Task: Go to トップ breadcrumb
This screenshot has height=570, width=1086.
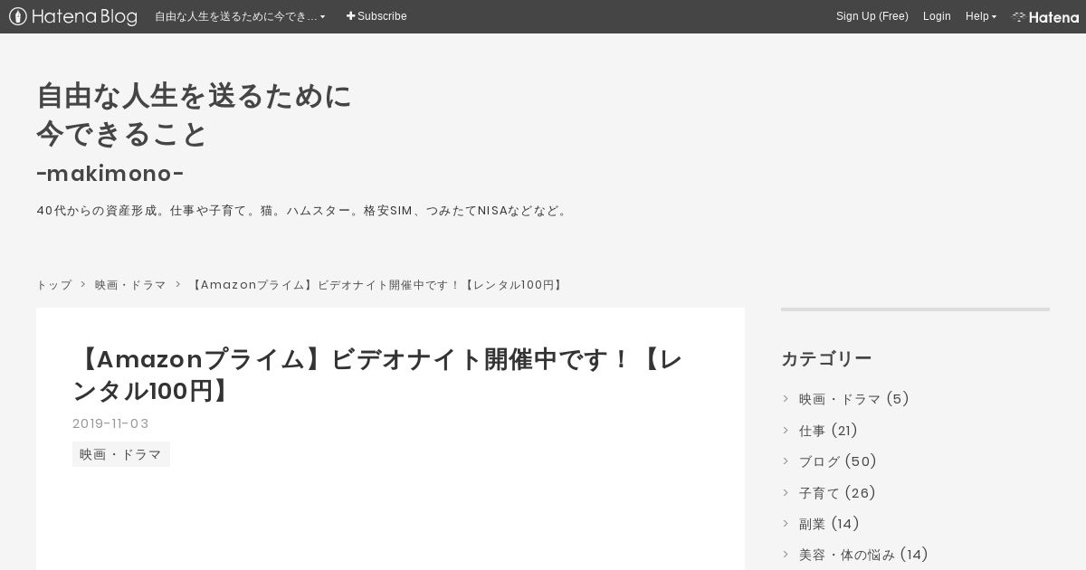Action: (x=53, y=285)
